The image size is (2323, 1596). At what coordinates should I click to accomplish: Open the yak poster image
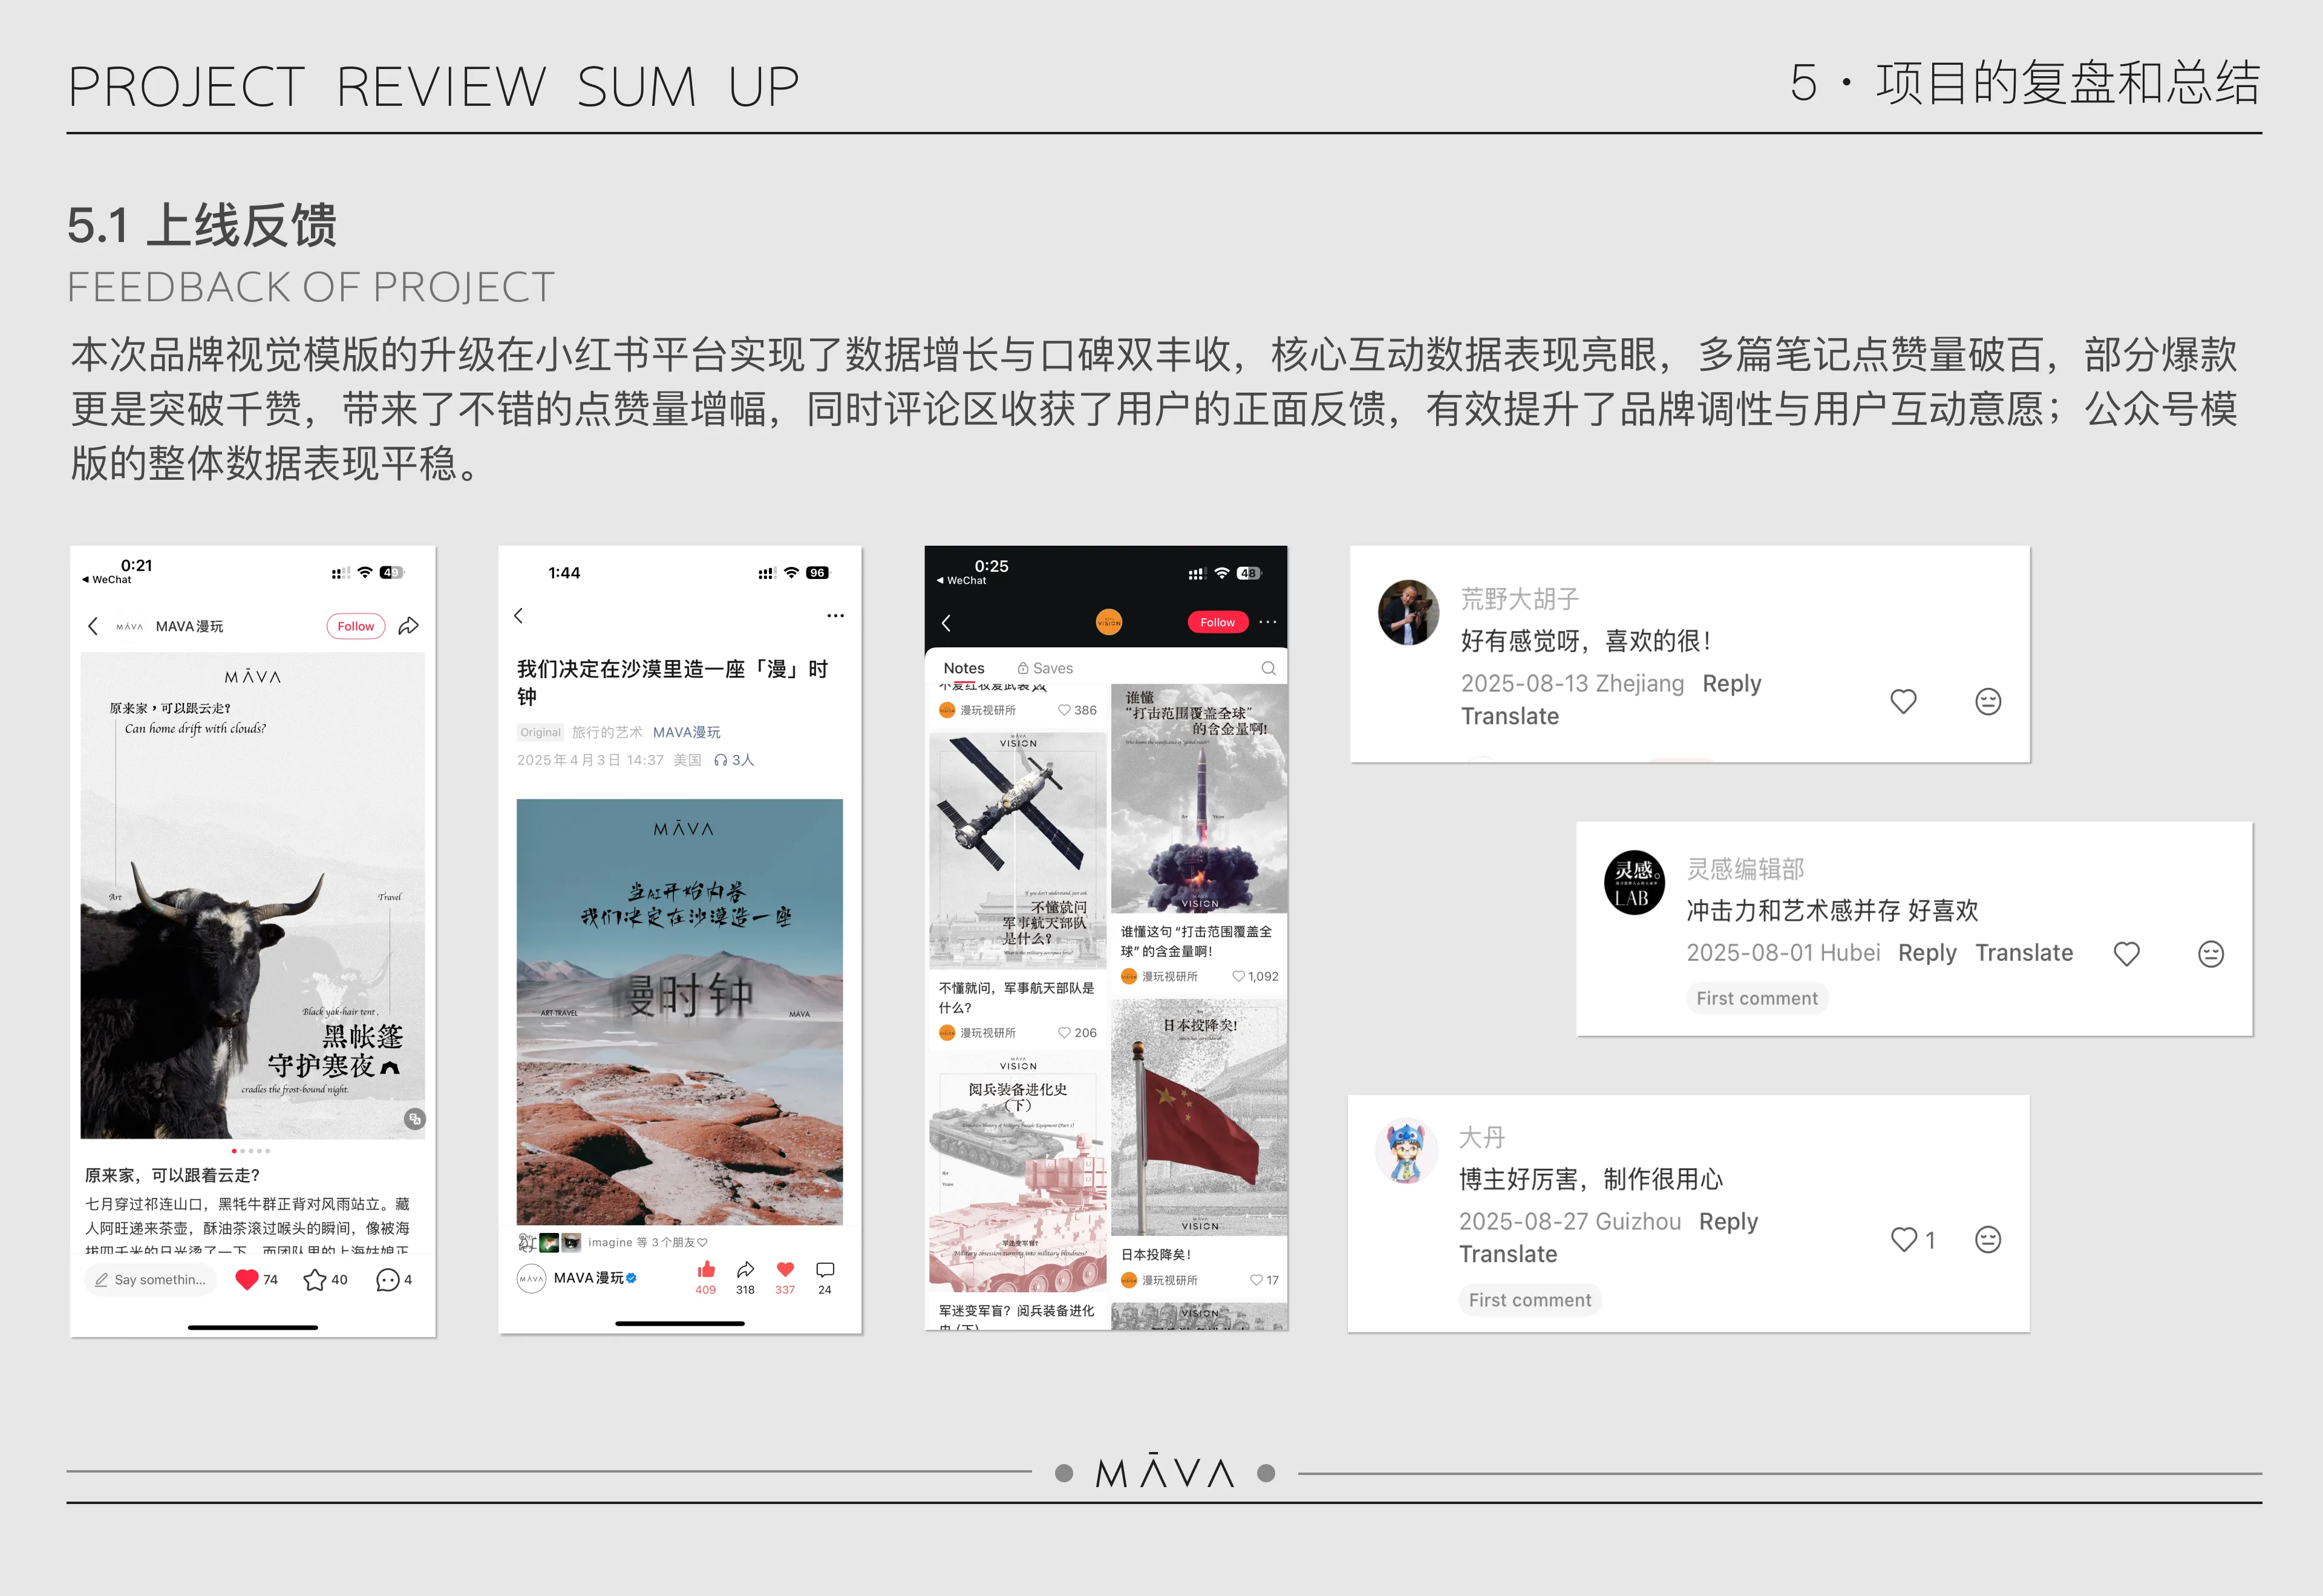pos(253,895)
